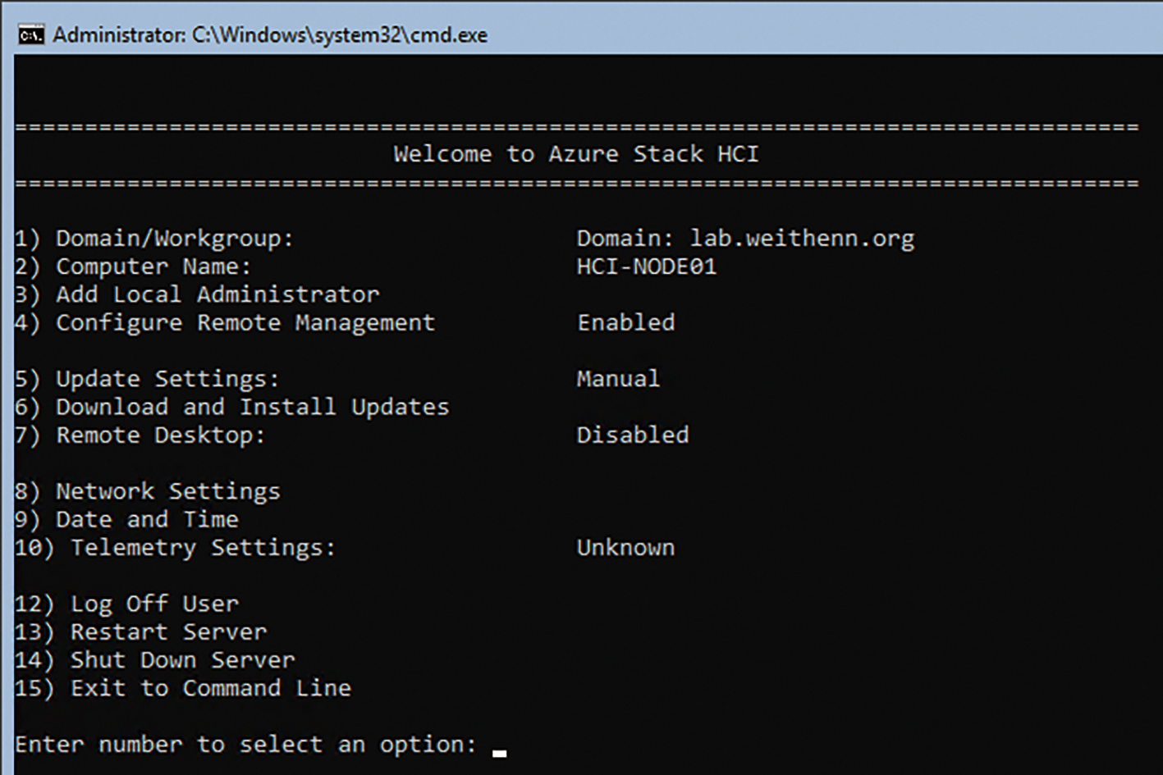
Task: Select the Computer Name menu line
Action: [x=133, y=267]
